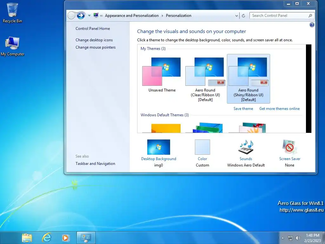Open Control Panel Home
Viewport: 325px width, 244px height.
[93, 29]
